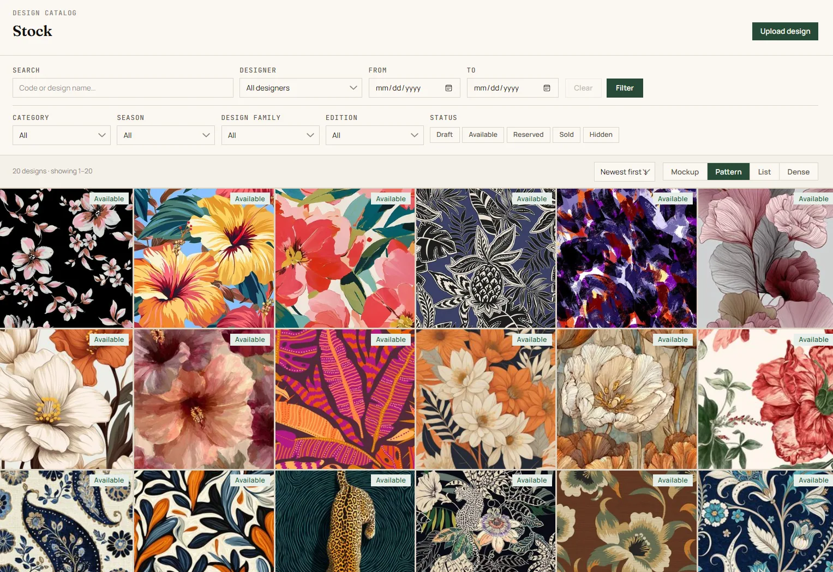The width and height of the screenshot is (833, 572).
Task: Click the '20 designs · showing 1–20' text
Action: coord(52,171)
